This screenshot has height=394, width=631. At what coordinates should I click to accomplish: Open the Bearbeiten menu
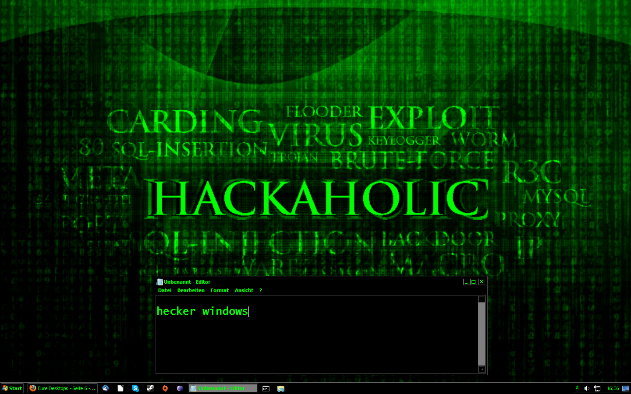pos(191,290)
